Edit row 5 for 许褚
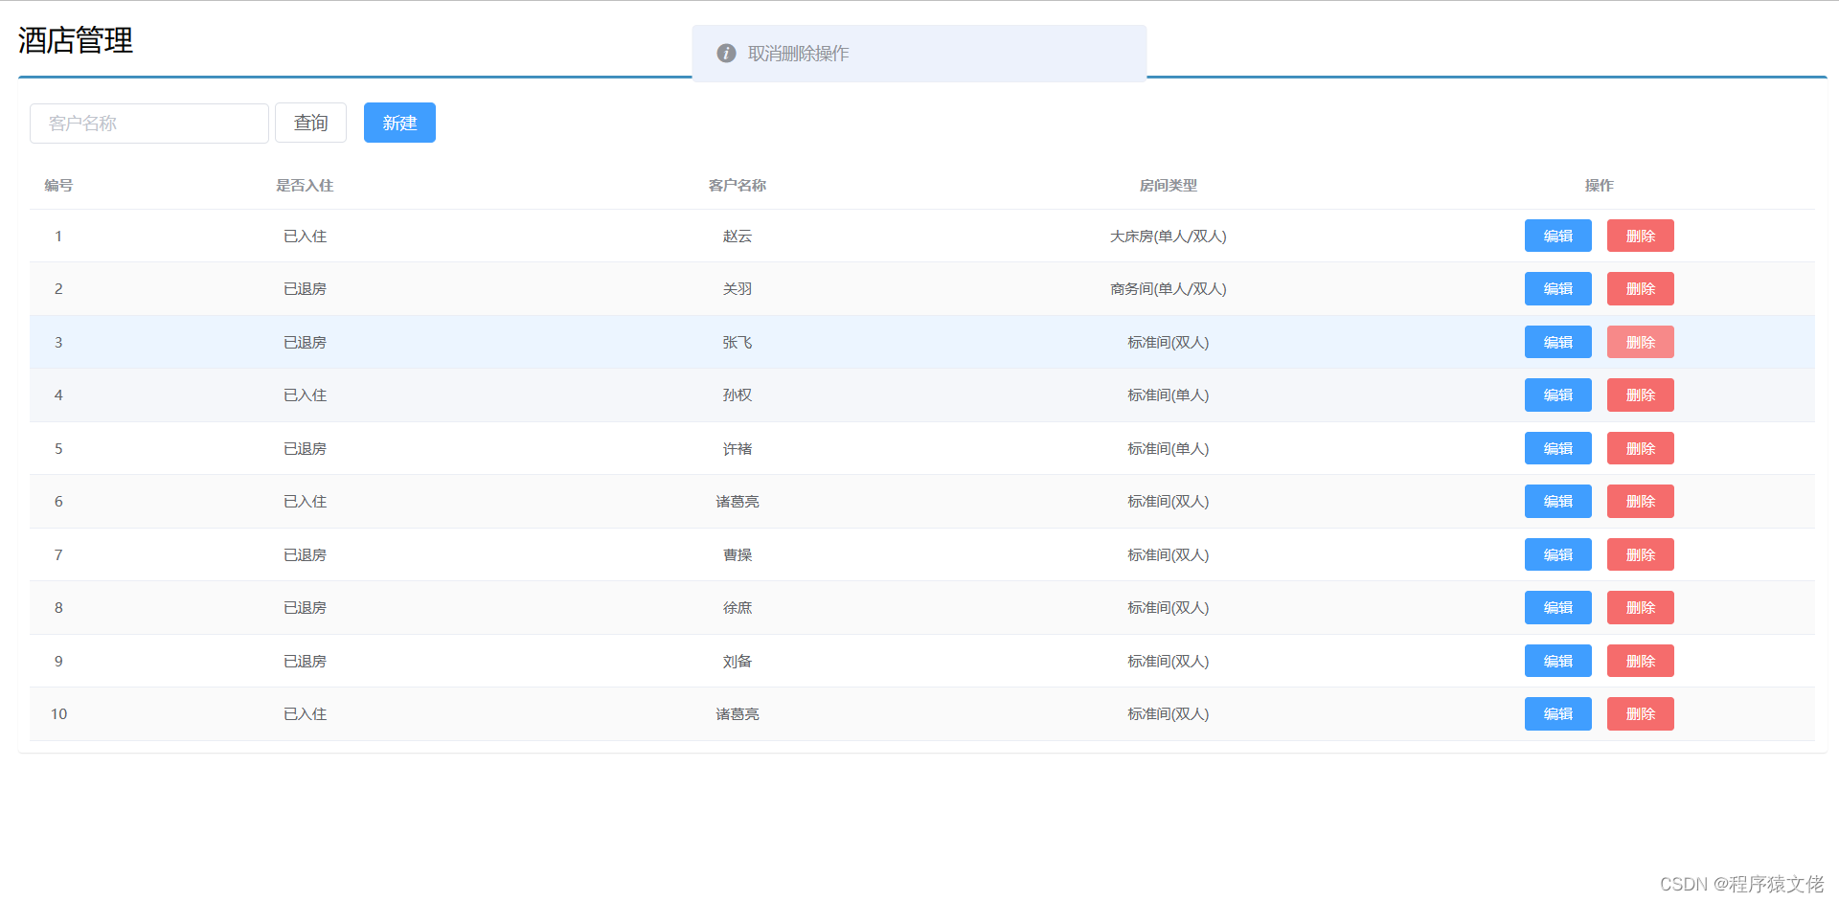The height and width of the screenshot is (902, 1839). [1557, 448]
